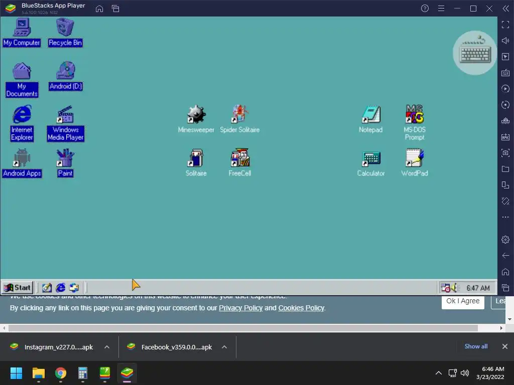The height and width of the screenshot is (385, 514).
Task: Open the three-dots more options in sidebar
Action: click(505, 217)
